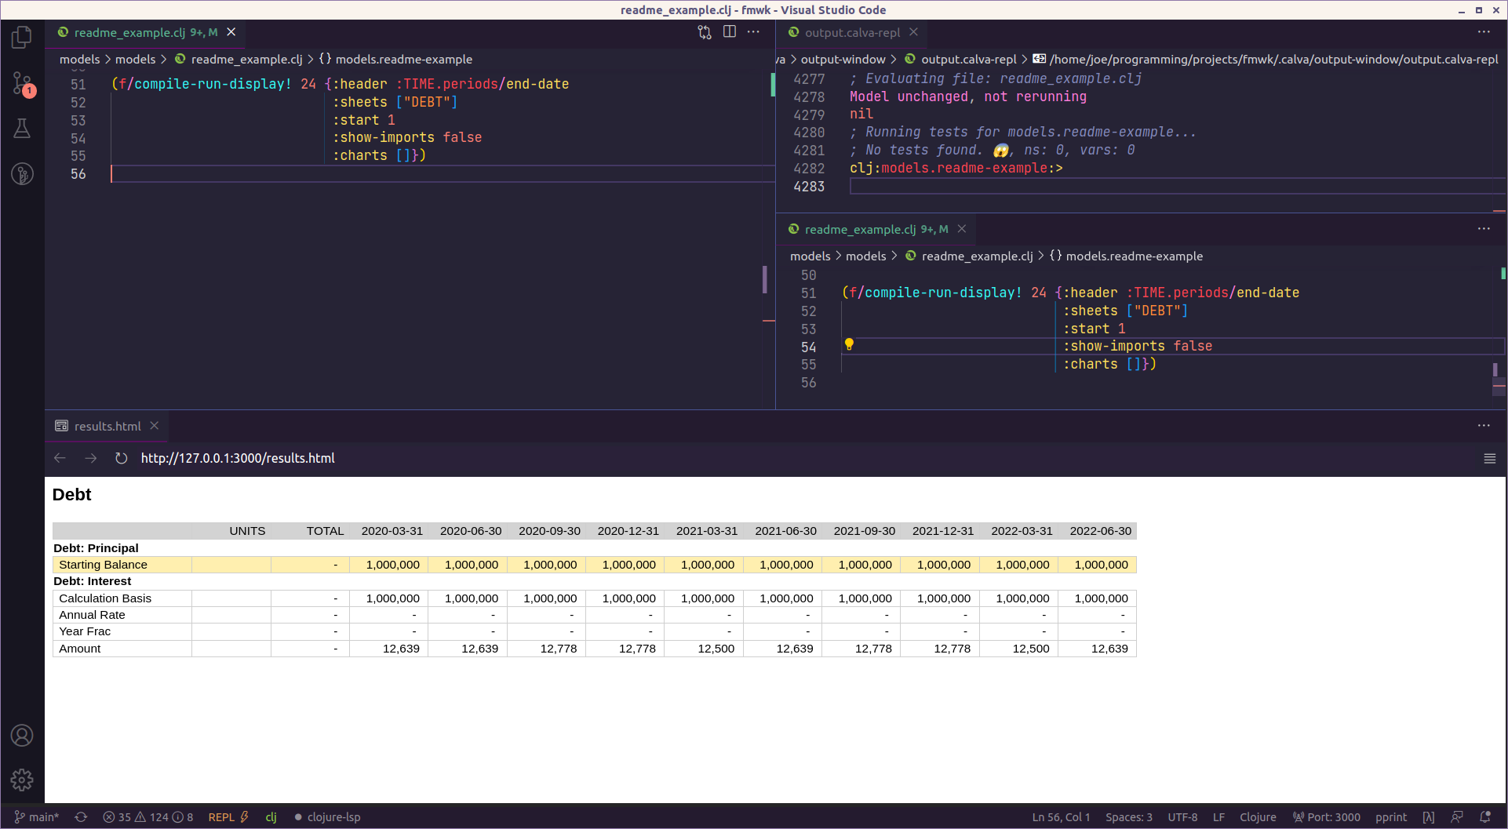Click the synchronize changes icon in status bar
The image size is (1508, 829).
click(81, 817)
